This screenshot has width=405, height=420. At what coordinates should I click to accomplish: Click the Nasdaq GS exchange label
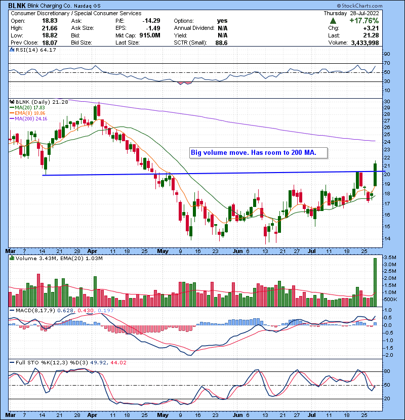click(87, 6)
